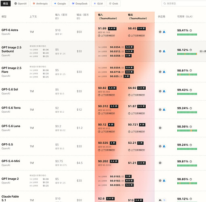Open 上下文阶梯定价 under GPT-6 Astra output price
The image size is (206, 202).
[136, 36]
